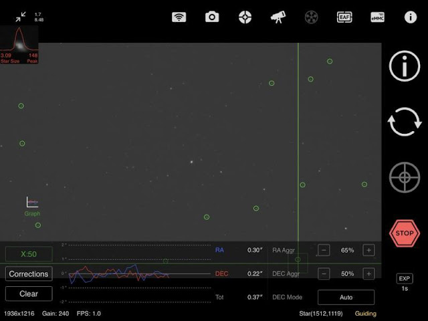The width and height of the screenshot is (428, 321).
Task: Open the filter wheel settings icon
Action: pos(311,17)
